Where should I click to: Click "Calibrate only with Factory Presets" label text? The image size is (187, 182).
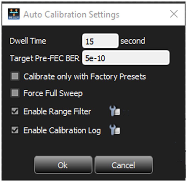coord(85,77)
